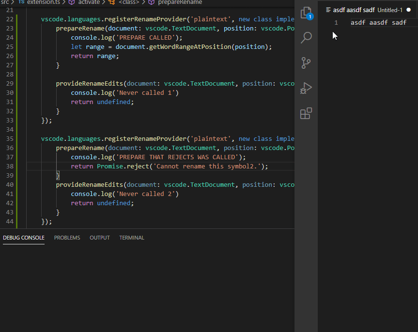Click 'registerRenameProvider' on line 35
Viewport: 418px width, 332px height.
click(145, 139)
